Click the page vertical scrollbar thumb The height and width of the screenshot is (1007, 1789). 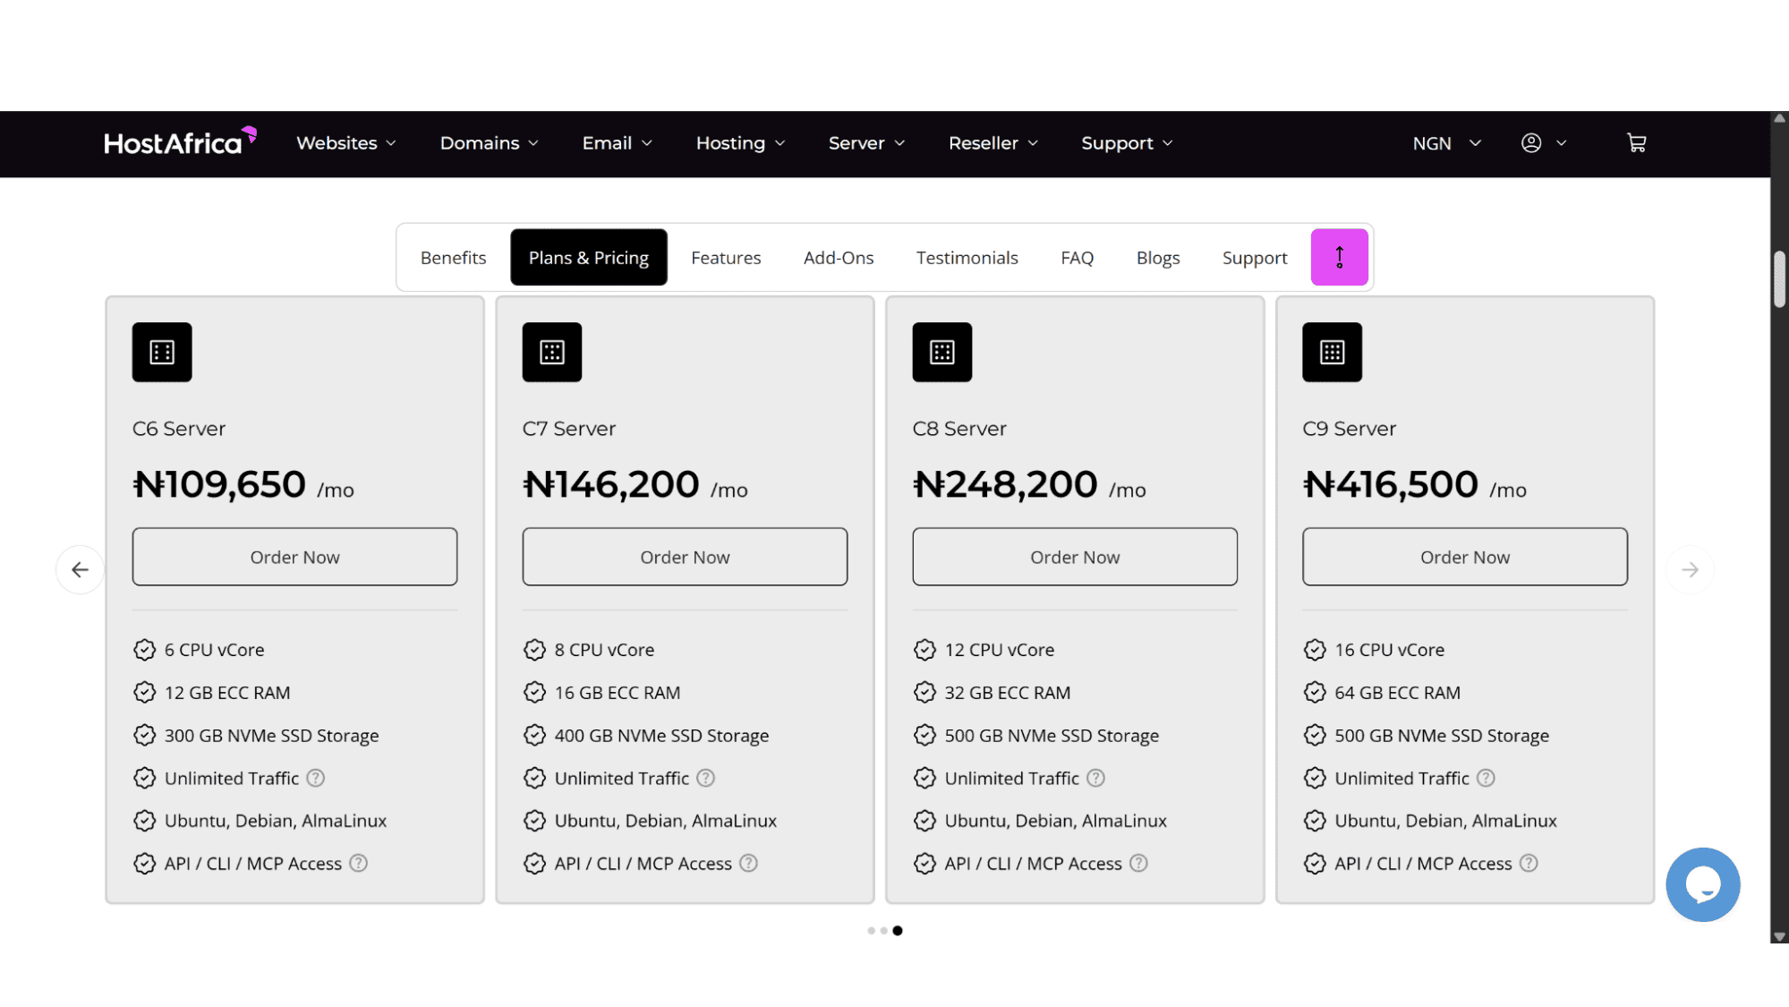1779,279
